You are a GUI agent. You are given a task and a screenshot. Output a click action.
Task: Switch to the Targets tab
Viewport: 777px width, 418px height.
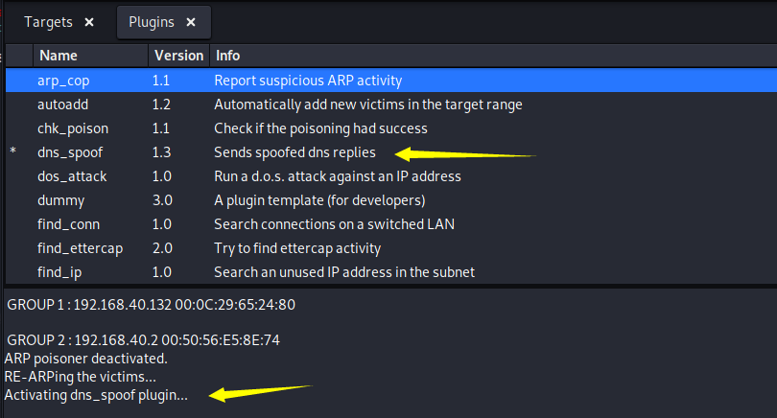(49, 22)
